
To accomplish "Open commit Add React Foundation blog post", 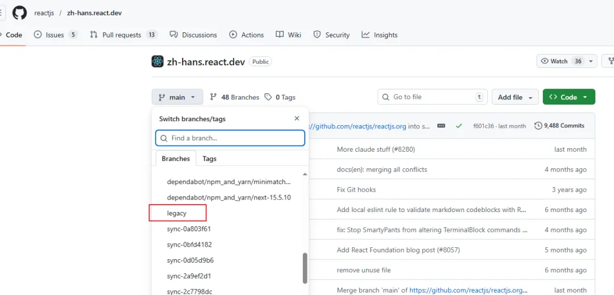I will 398,250.
